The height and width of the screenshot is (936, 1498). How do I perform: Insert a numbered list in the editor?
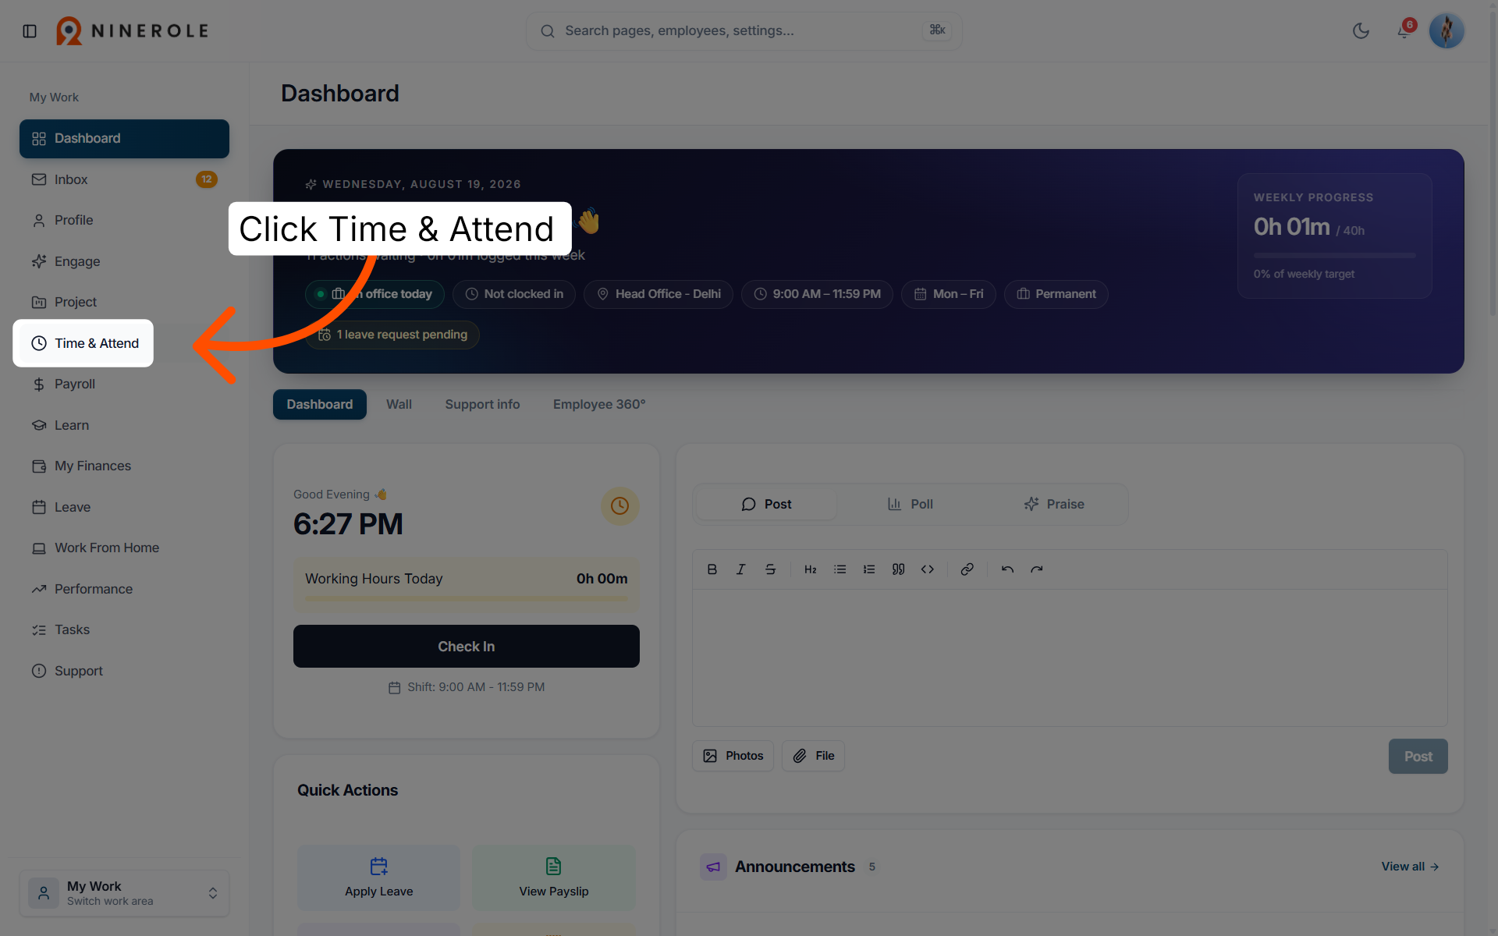pos(868,569)
